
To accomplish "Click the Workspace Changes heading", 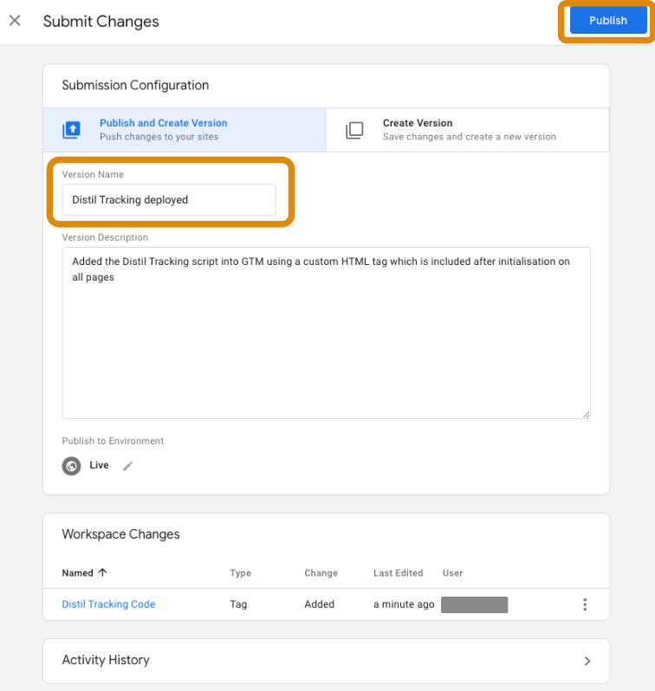I will 120,534.
